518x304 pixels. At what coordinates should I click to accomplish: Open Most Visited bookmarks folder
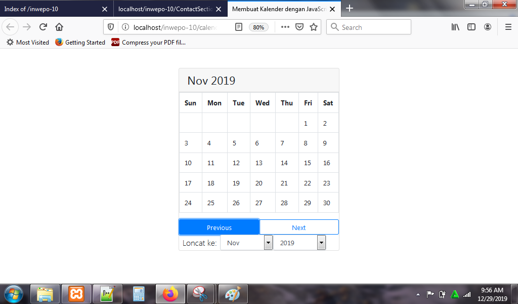(x=28, y=43)
